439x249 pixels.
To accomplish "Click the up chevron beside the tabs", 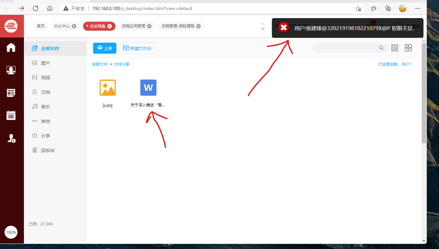I will tap(263, 24).
